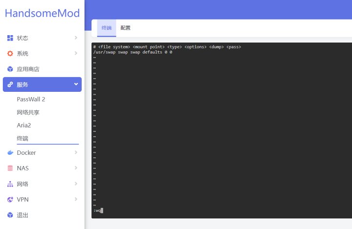Click the :wq command line in terminal
Image resolution: width=352 pixels, height=229 pixels.
(x=98, y=210)
